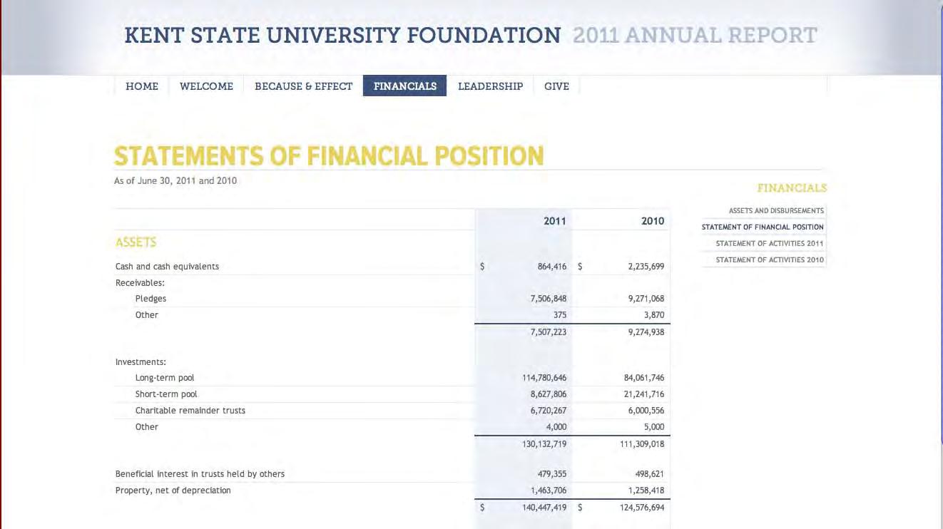The image size is (943, 529).
Task: Select the BECAUSE & EFFECT tab
Action: point(303,86)
